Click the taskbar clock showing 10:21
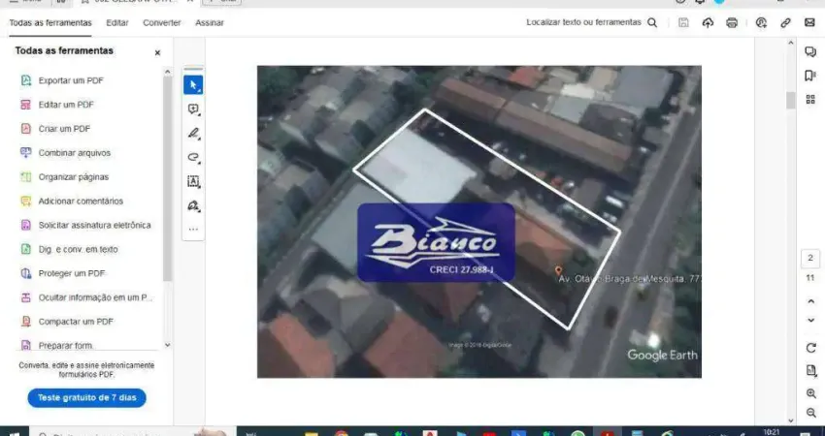 click(x=772, y=432)
